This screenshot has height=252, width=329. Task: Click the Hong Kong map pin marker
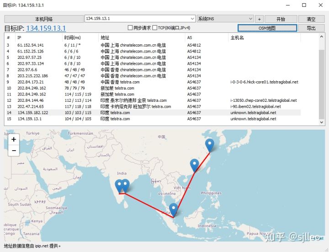point(195,166)
